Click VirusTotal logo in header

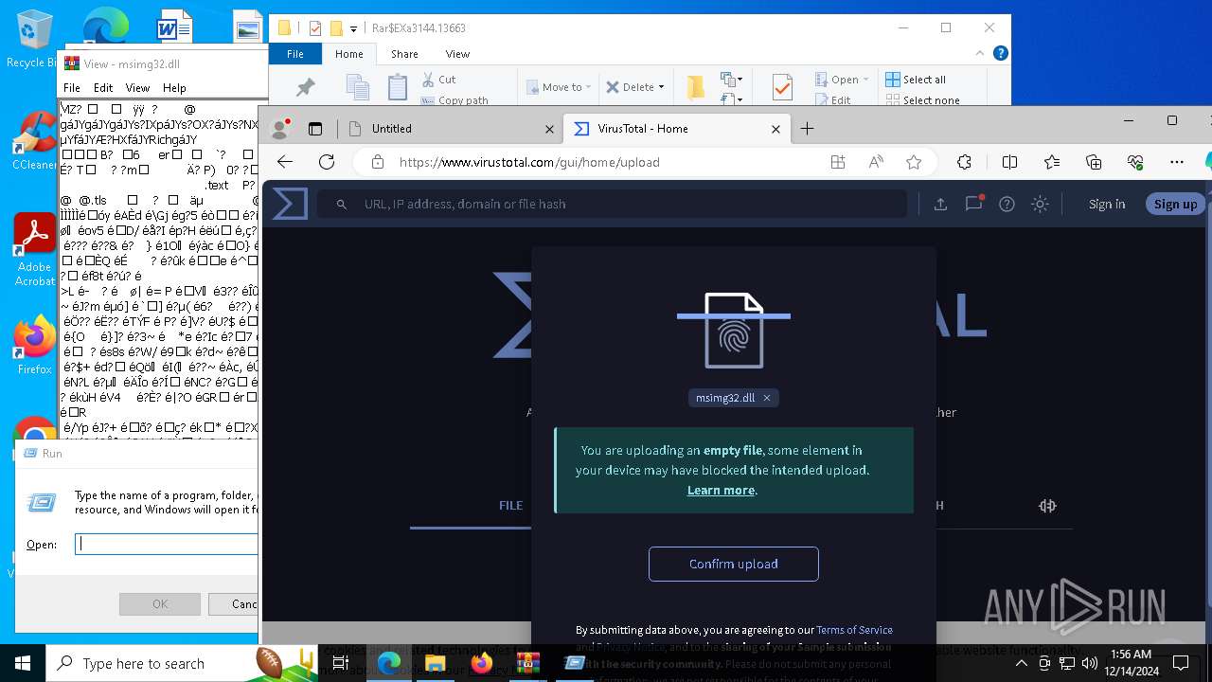click(290, 204)
